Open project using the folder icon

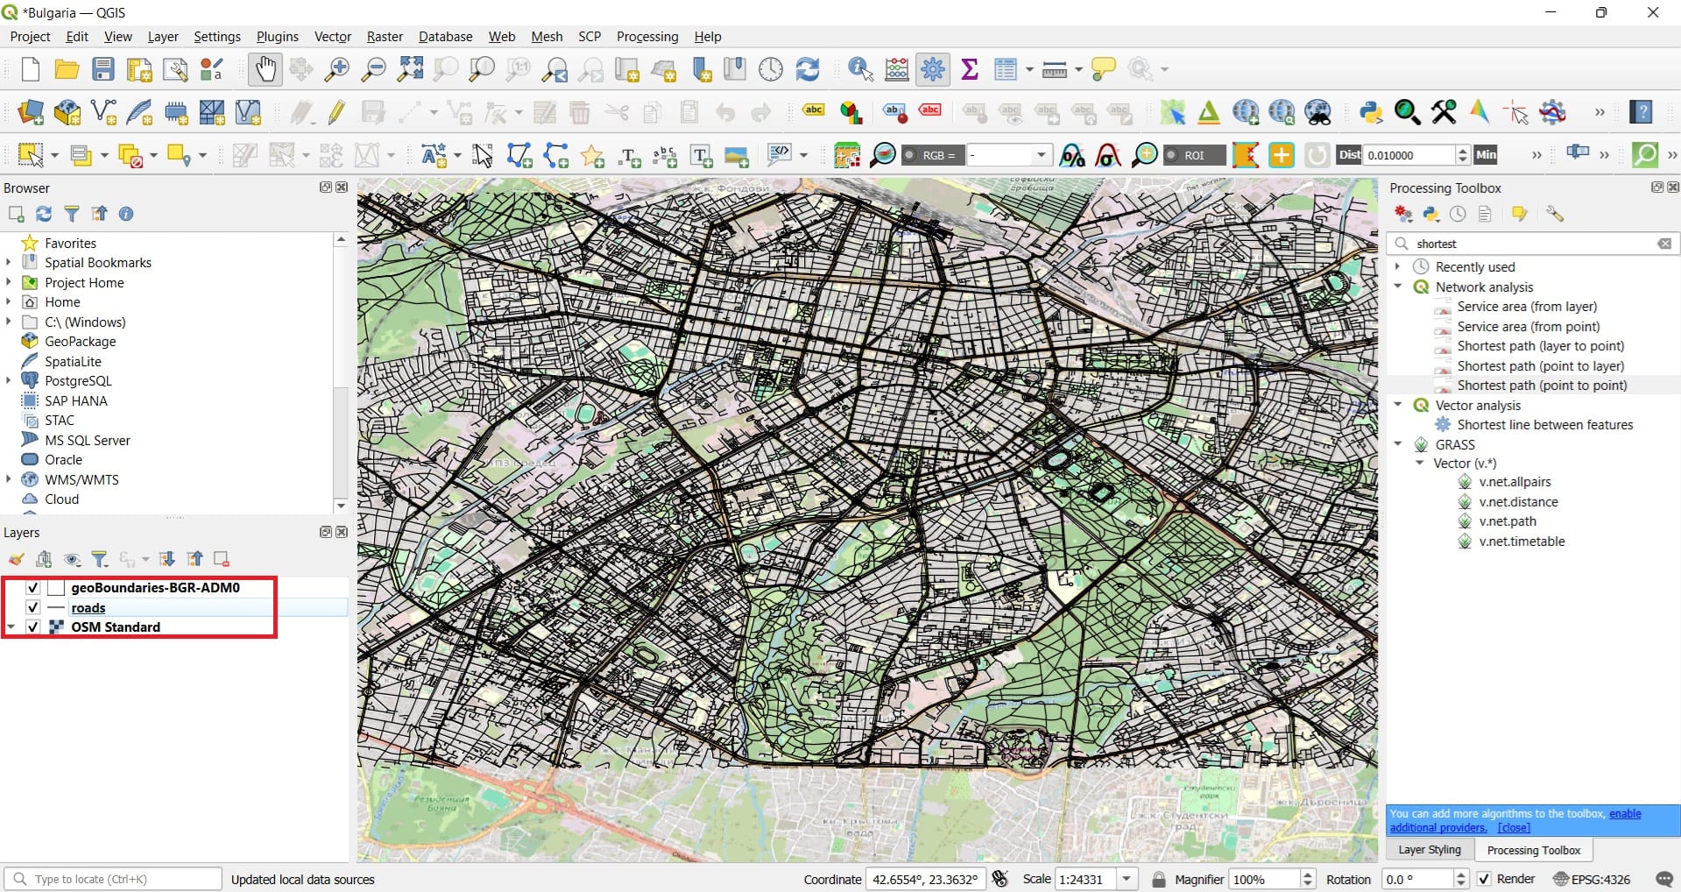pos(67,69)
